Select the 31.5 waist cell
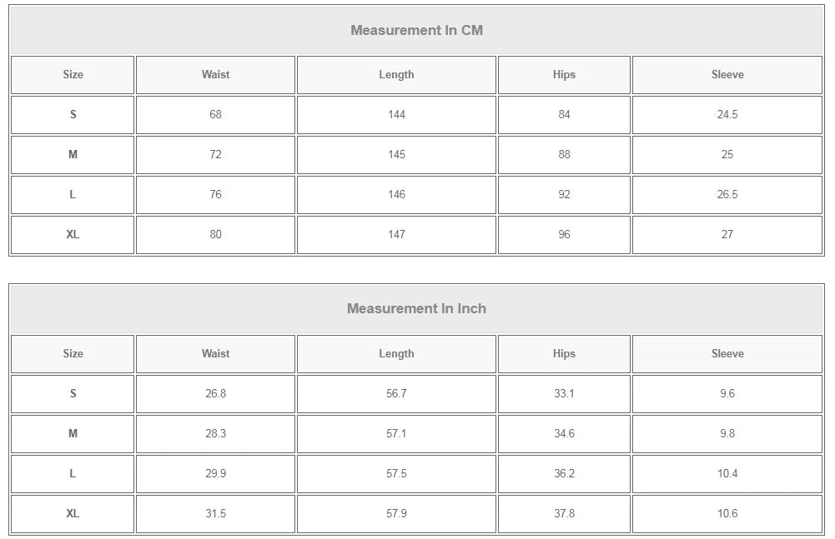This screenshot has height=539, width=835. 215,514
